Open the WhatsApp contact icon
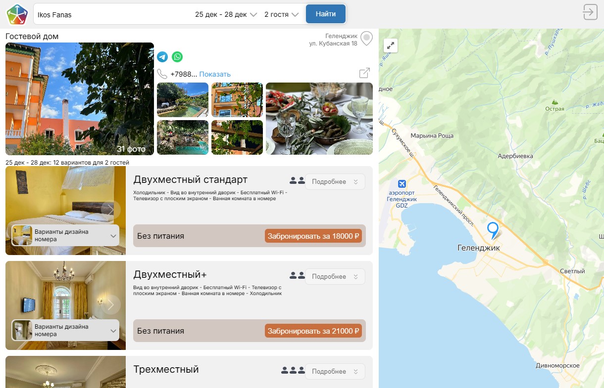Screen dimensions: 604x388 pyautogui.click(x=177, y=57)
